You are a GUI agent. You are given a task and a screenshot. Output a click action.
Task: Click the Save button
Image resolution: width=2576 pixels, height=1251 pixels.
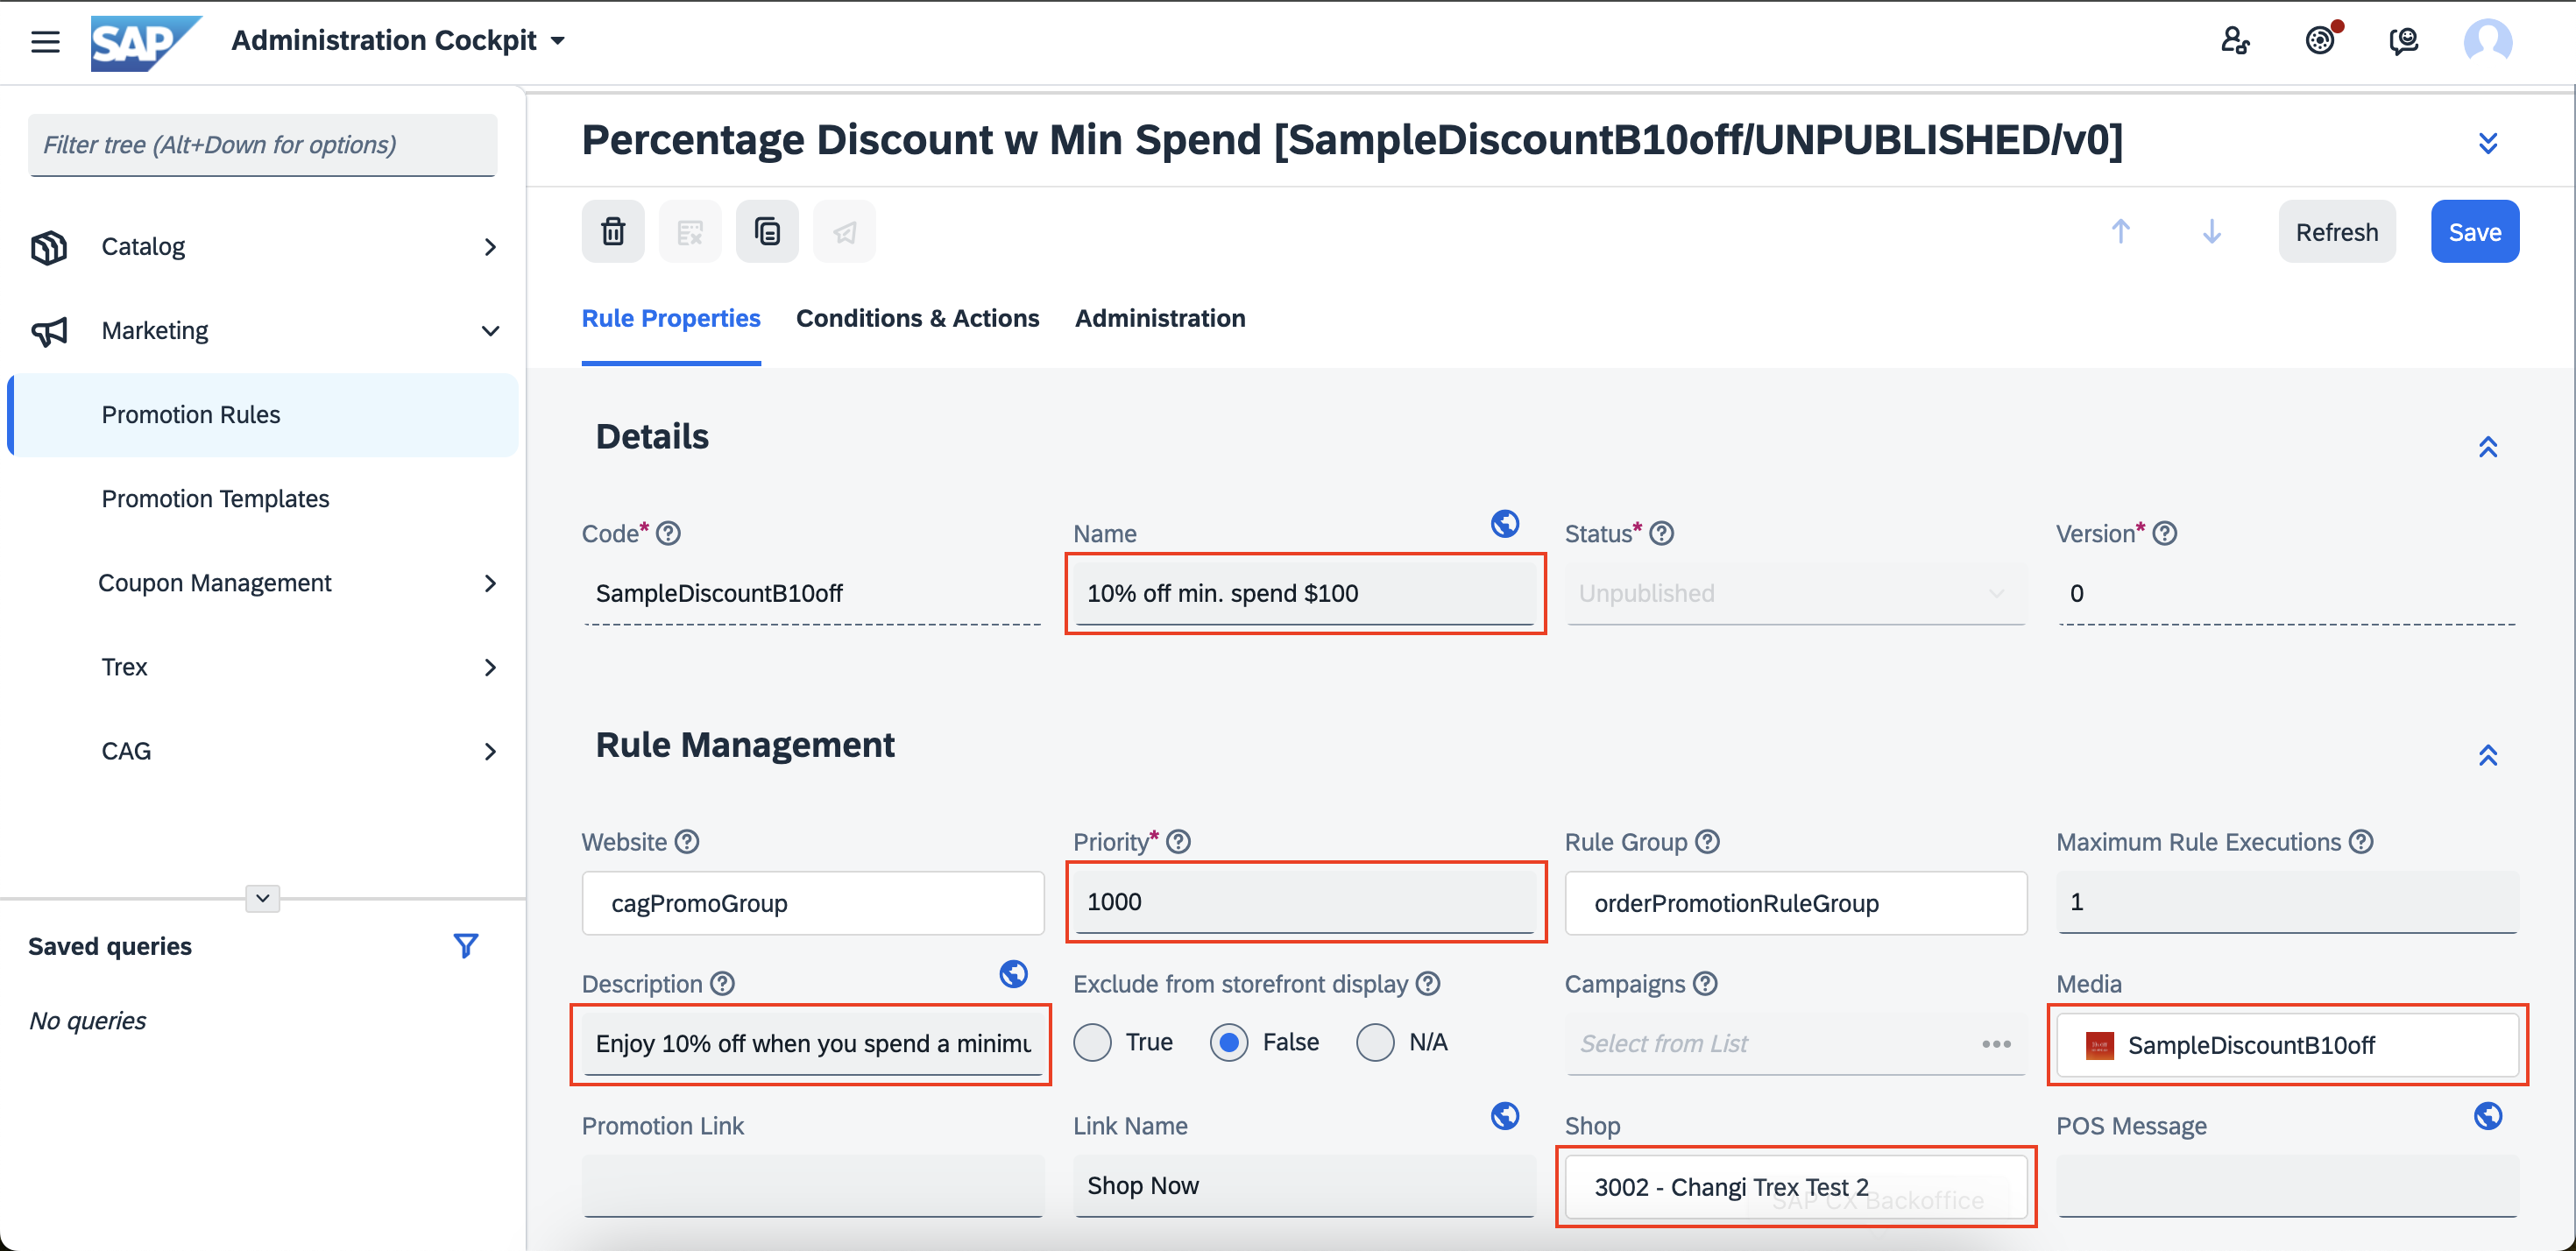[2474, 232]
